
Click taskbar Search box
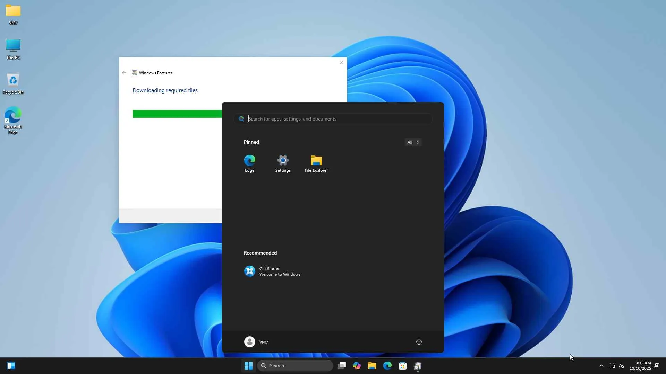(x=295, y=366)
